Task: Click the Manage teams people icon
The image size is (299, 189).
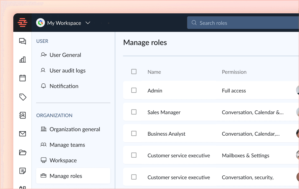Action: (x=44, y=145)
